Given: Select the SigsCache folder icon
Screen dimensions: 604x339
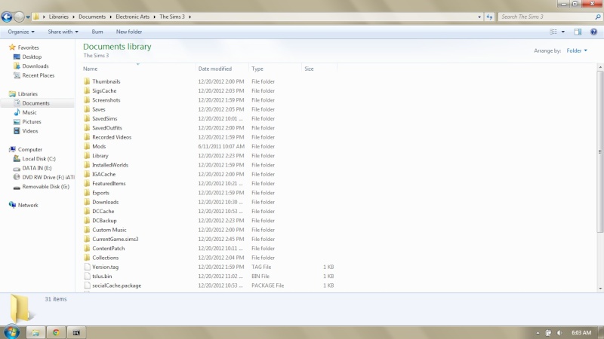Looking at the screenshot, I should [x=87, y=90].
